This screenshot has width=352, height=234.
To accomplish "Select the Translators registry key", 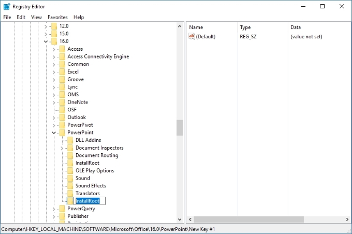I will coord(87,194).
